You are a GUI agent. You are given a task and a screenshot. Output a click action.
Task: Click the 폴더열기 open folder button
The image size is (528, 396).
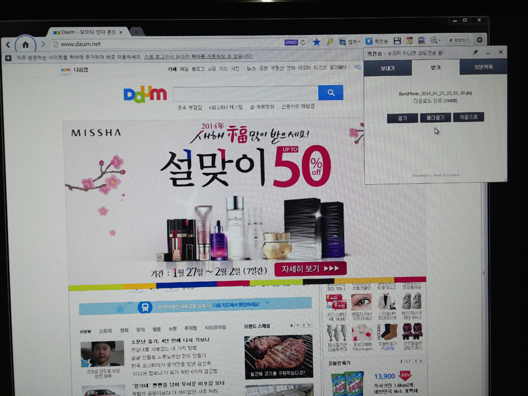click(436, 117)
